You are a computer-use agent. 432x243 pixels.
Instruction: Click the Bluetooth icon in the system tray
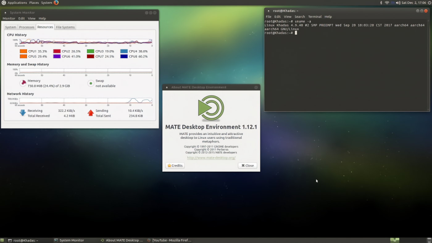[381, 2]
